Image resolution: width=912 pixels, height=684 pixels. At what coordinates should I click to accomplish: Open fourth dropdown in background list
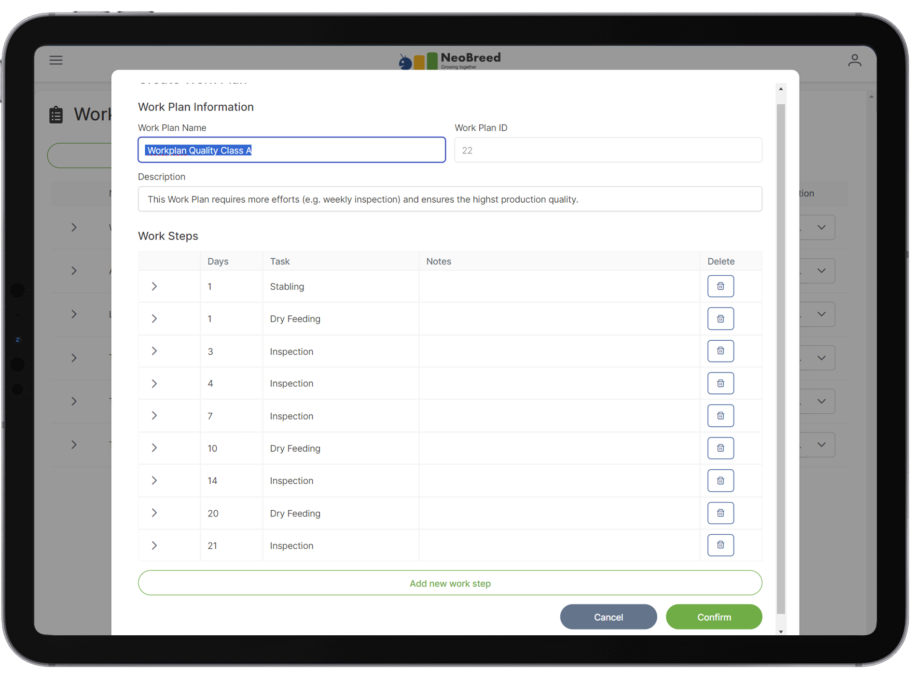[x=821, y=358]
